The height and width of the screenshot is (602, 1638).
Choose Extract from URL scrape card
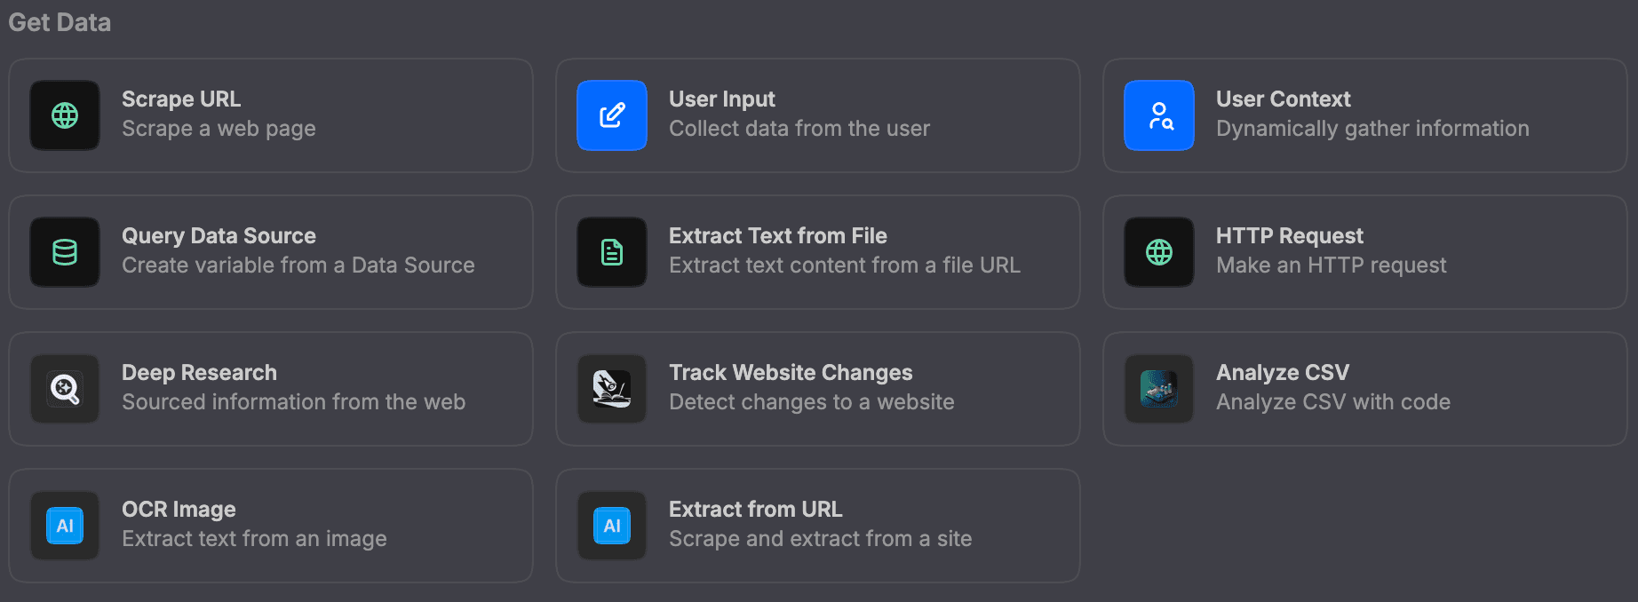click(x=818, y=526)
